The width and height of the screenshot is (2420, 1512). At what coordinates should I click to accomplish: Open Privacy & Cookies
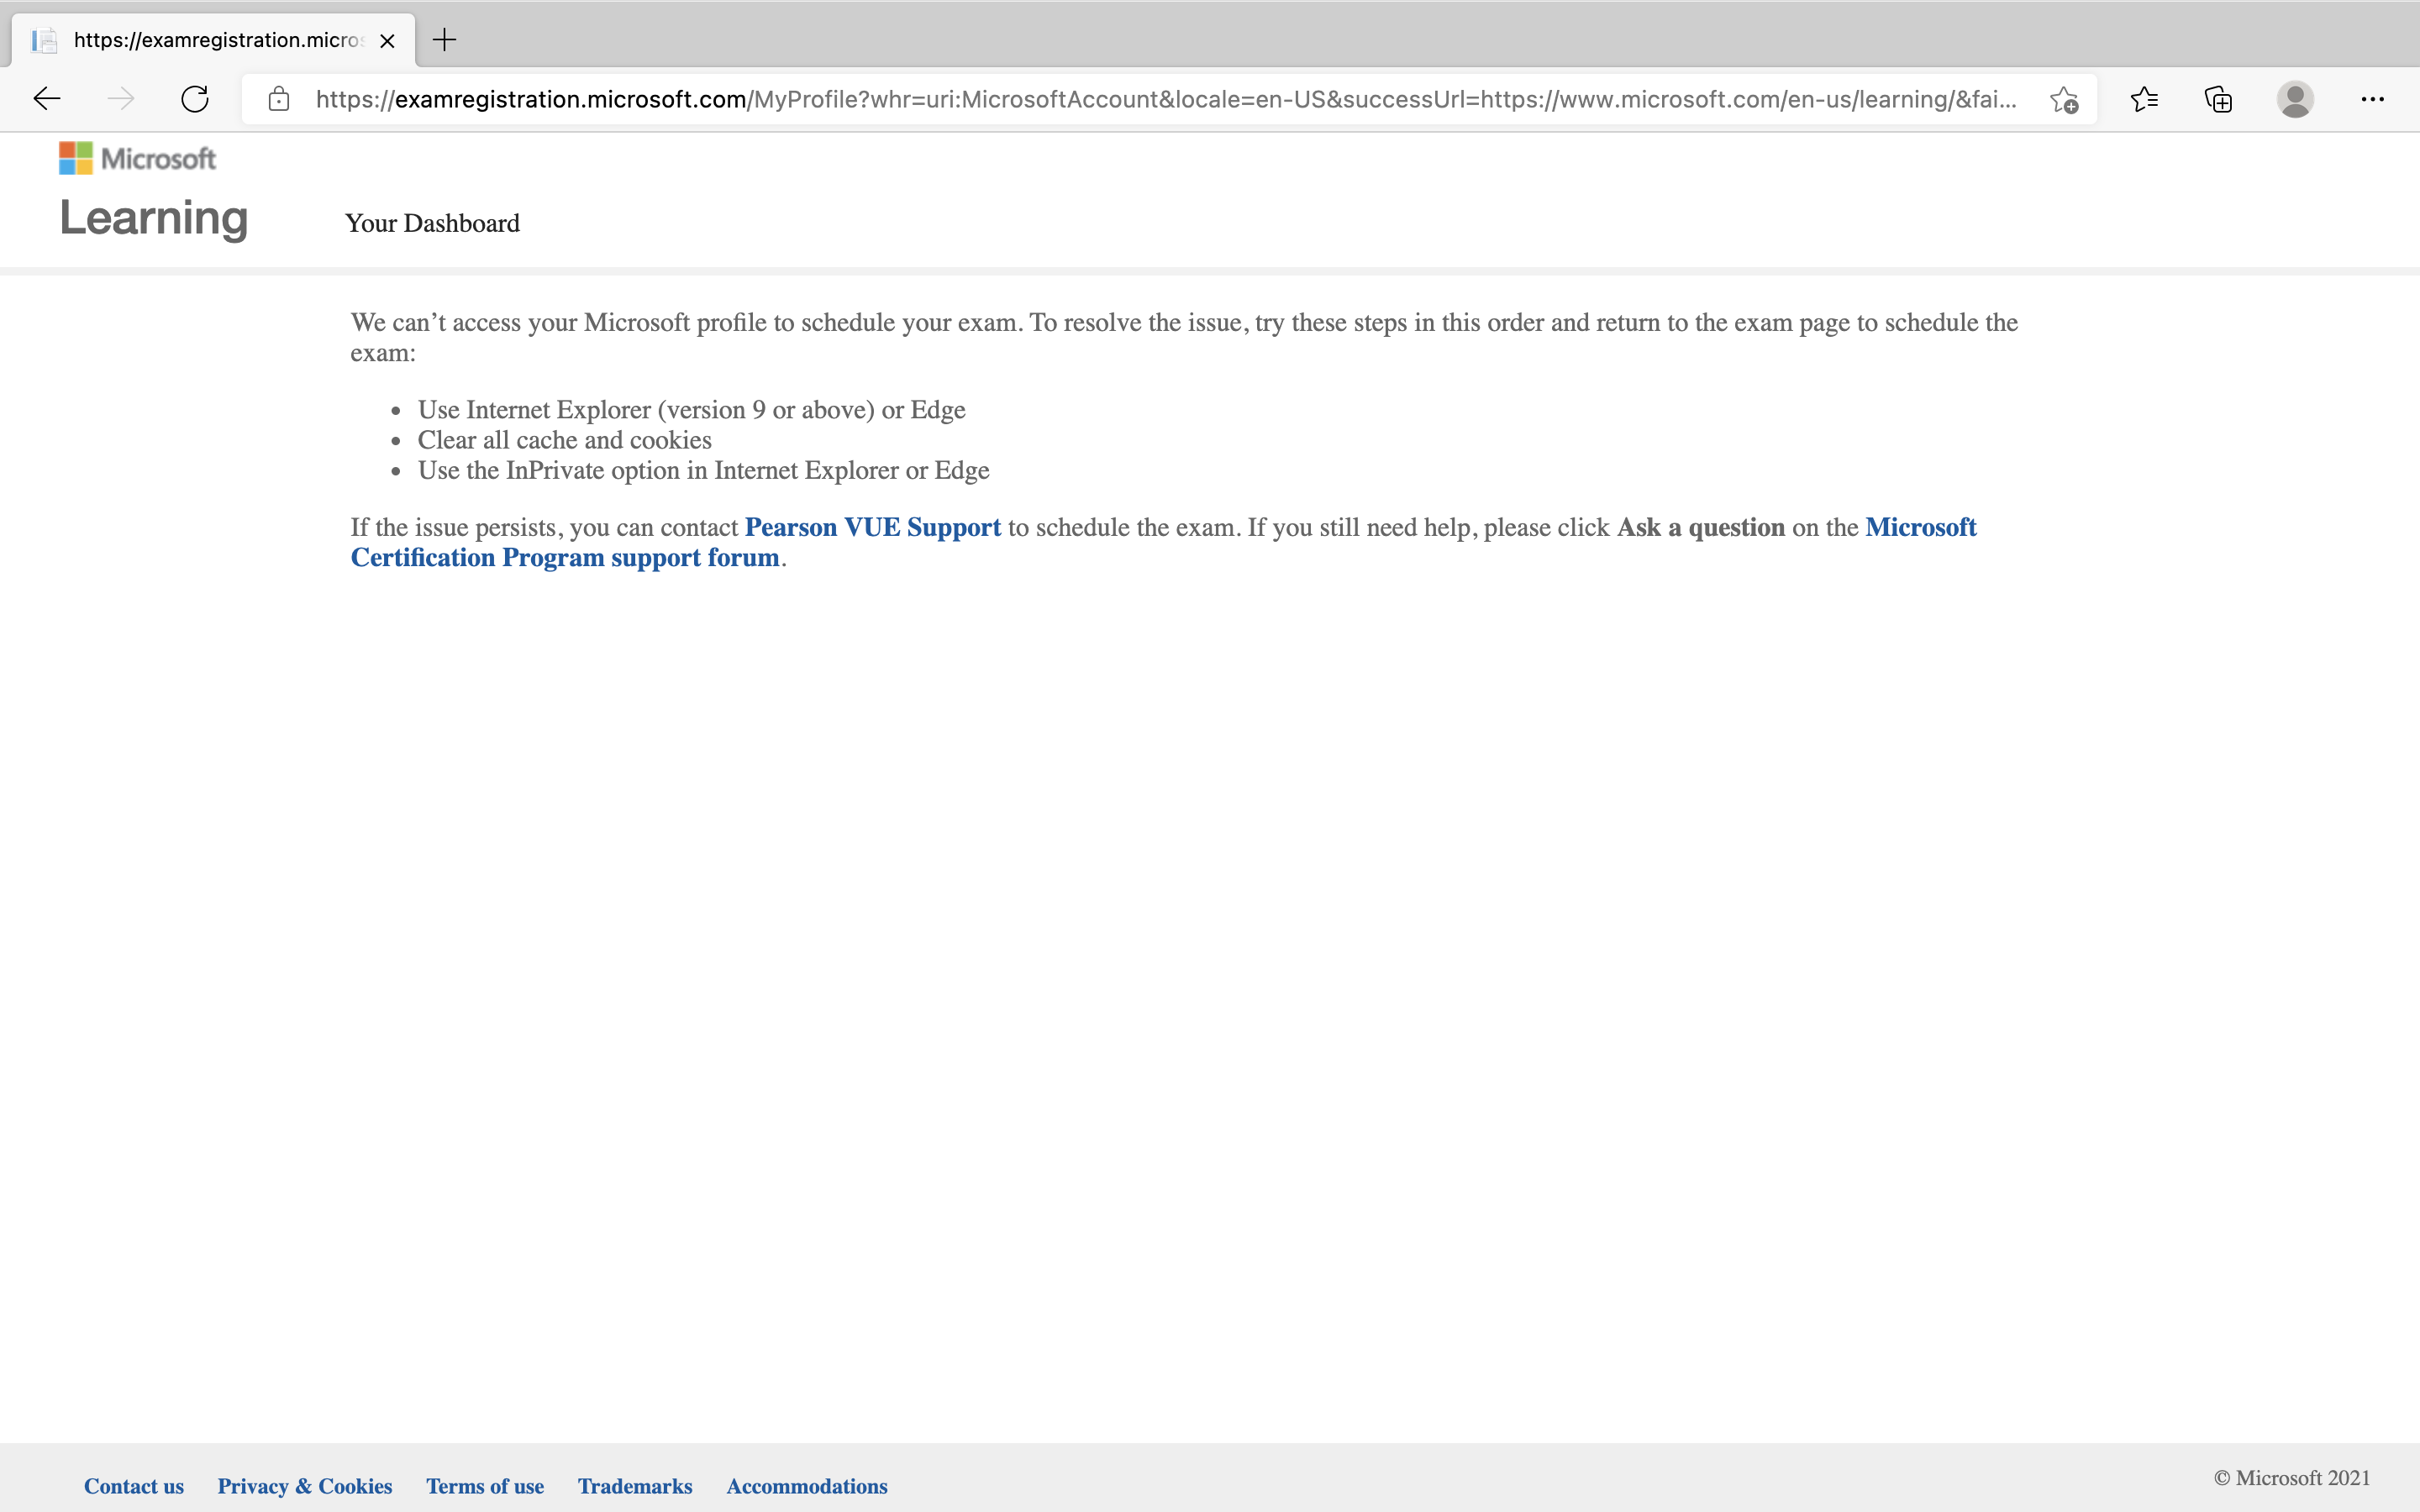305,1487
